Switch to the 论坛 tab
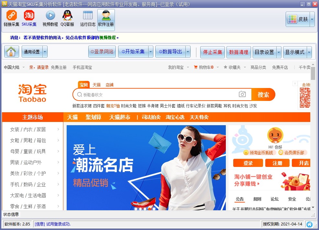This screenshot has height=230, width=319. [x=274, y=199]
